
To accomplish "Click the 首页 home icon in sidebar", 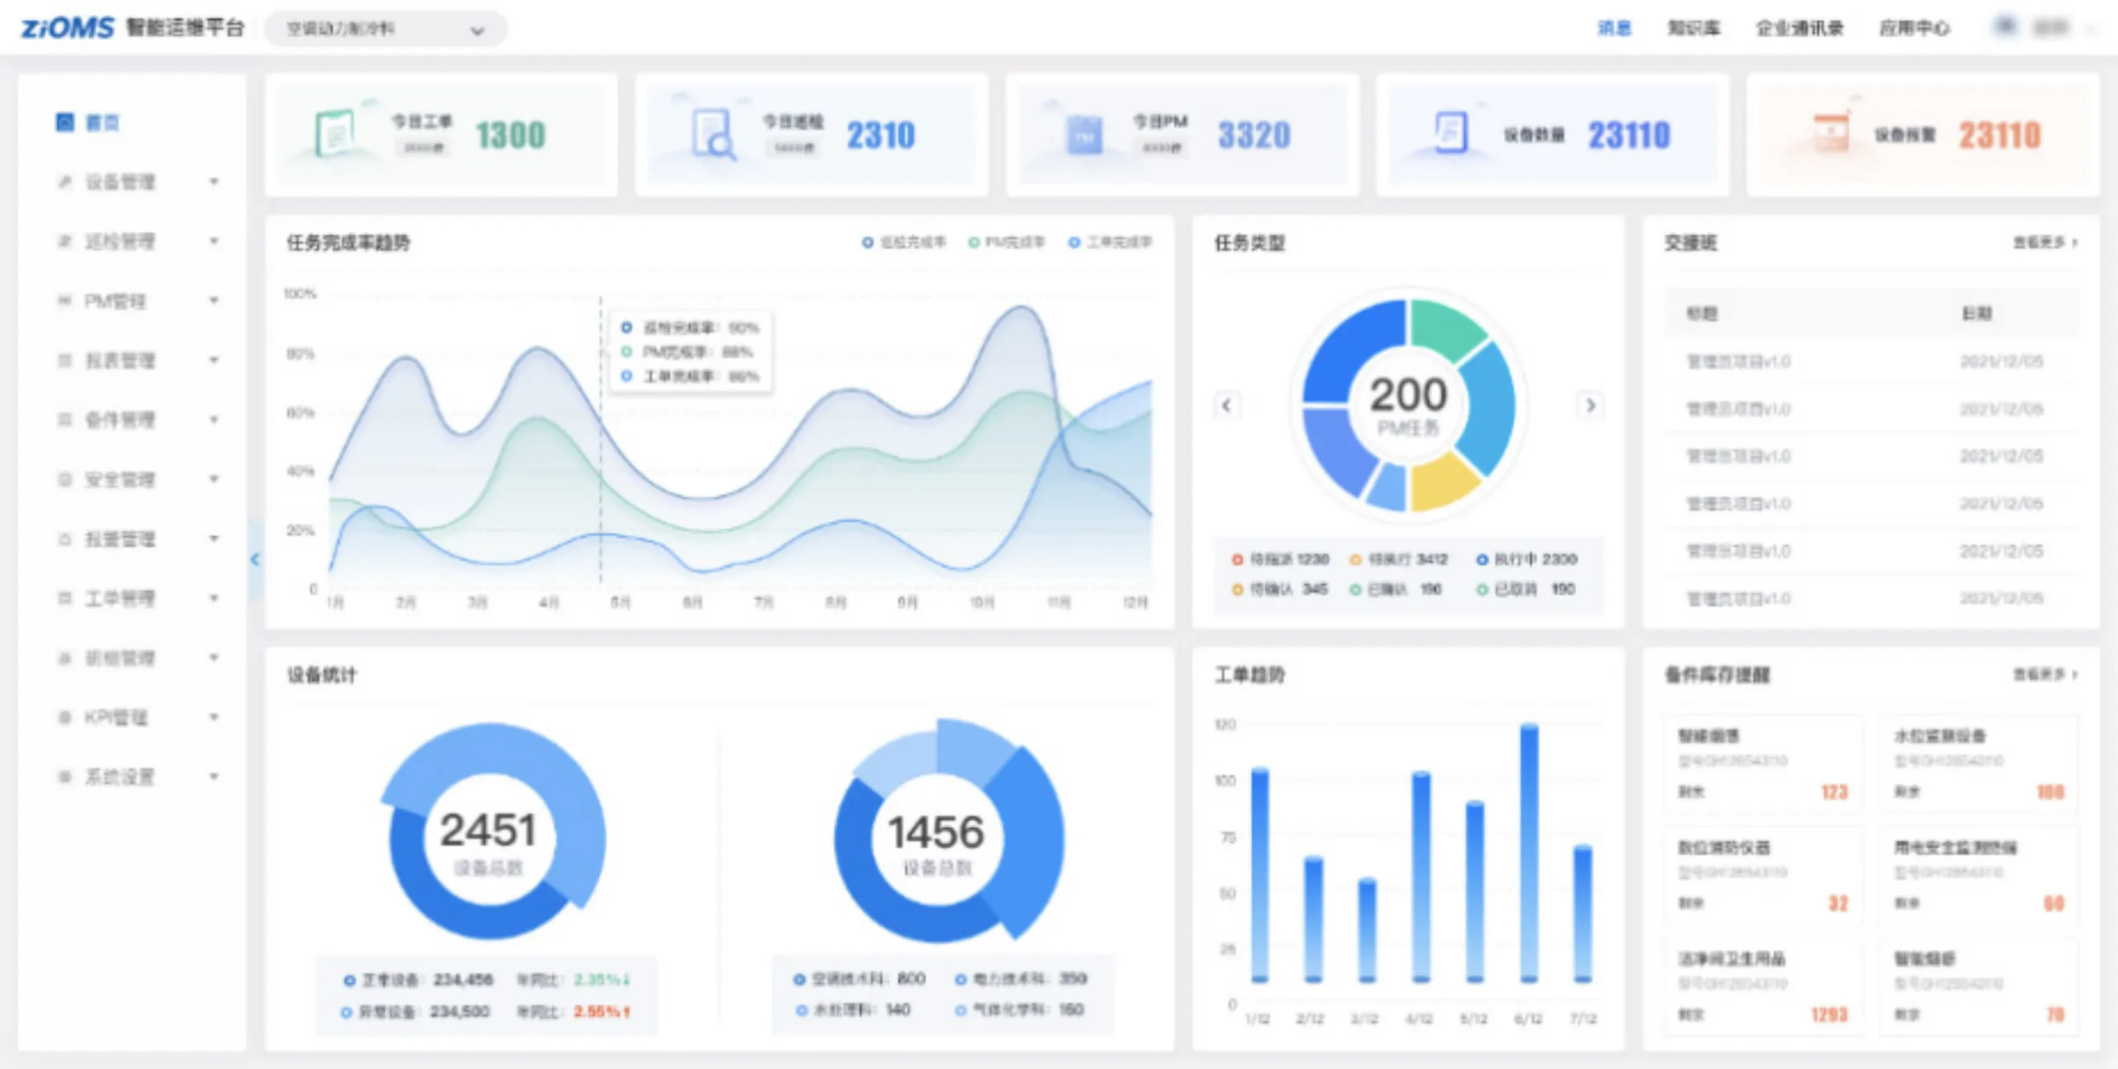I will (65, 122).
